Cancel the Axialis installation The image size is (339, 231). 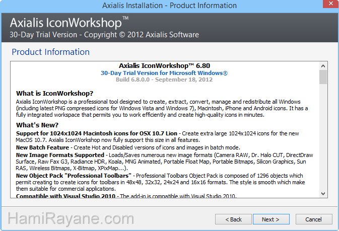coord(314,219)
